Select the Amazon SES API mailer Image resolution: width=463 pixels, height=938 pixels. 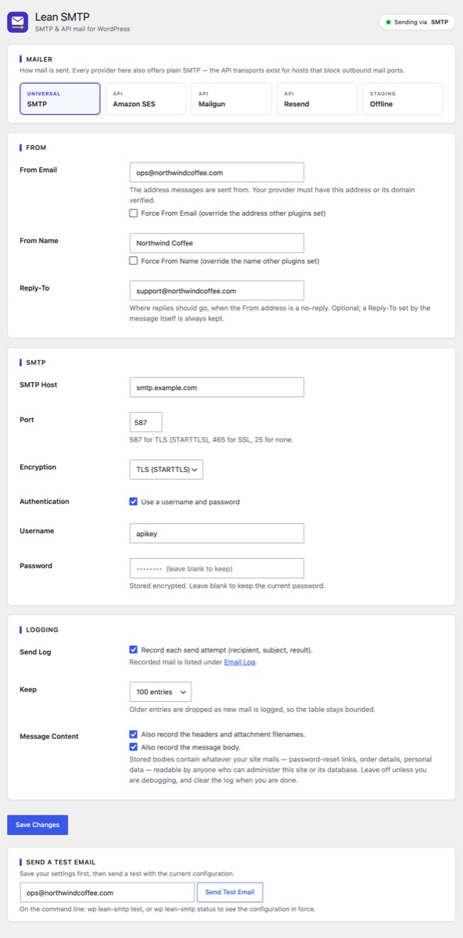tap(145, 98)
